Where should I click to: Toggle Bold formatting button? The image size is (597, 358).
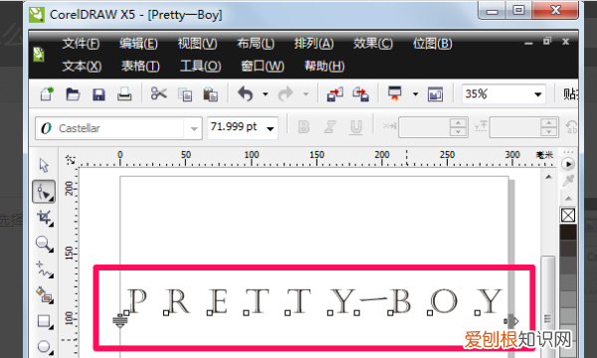(x=303, y=126)
